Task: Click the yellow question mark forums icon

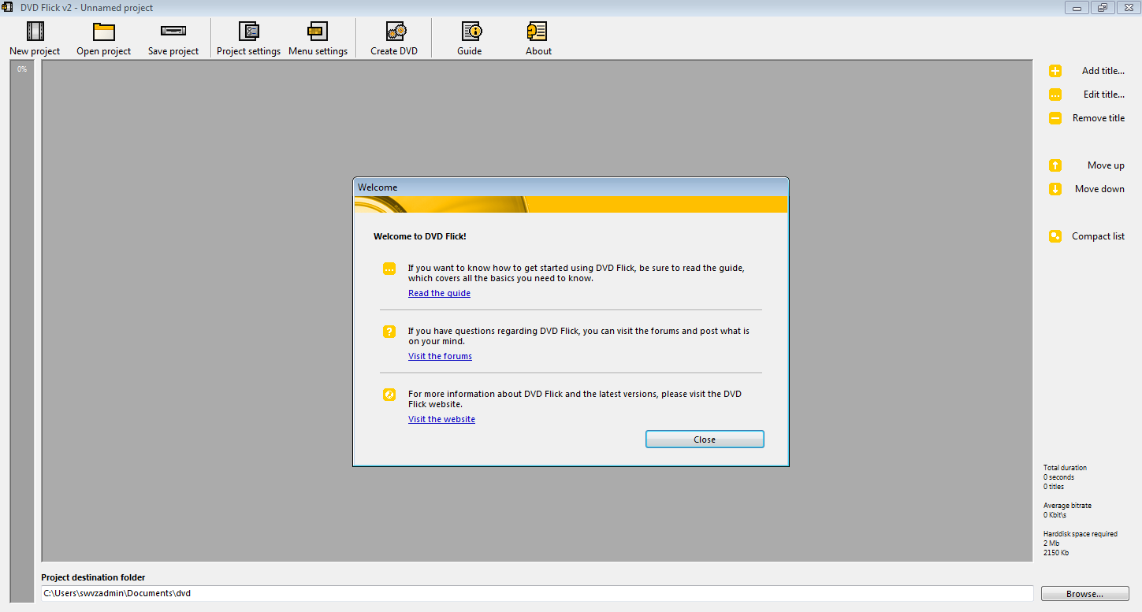Action: point(389,332)
